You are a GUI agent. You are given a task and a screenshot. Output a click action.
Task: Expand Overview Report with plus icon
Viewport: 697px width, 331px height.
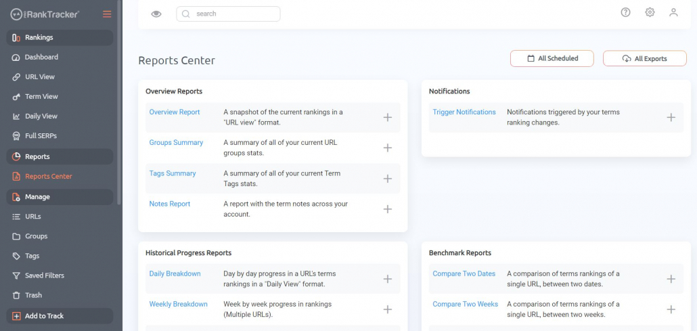coord(388,118)
